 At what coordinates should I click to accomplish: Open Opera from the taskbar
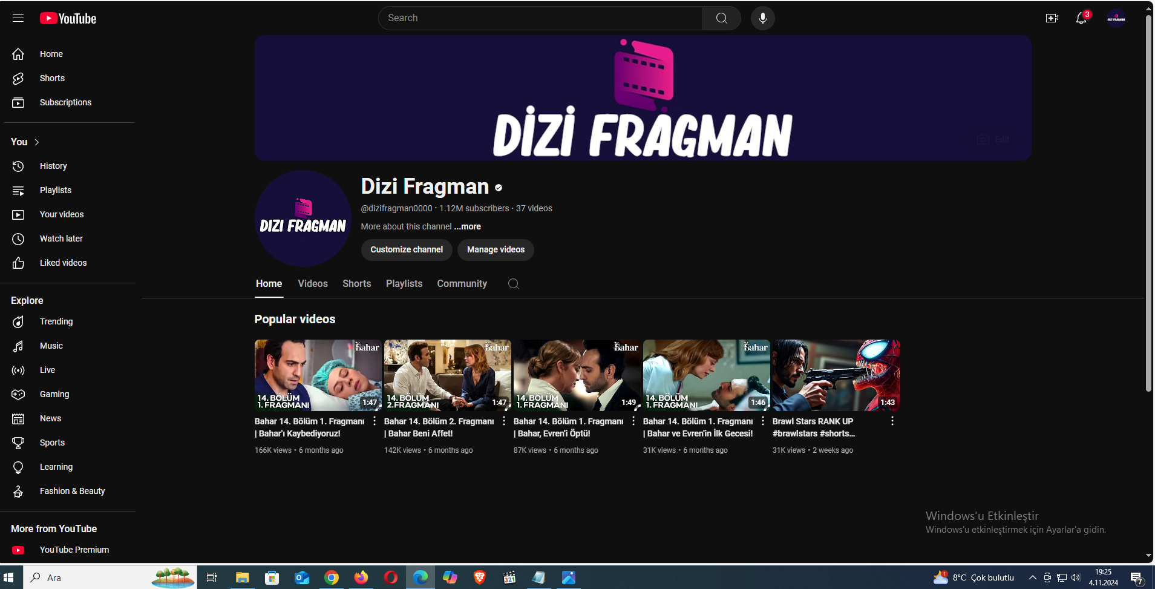[391, 577]
